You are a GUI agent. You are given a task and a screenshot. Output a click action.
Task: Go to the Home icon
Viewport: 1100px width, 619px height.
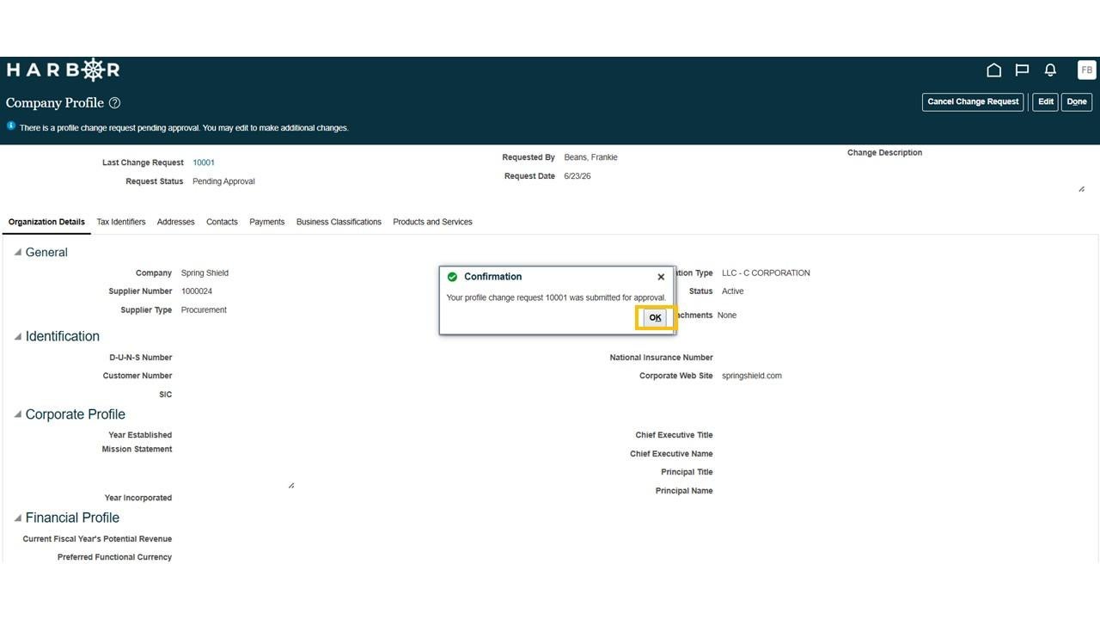point(993,70)
